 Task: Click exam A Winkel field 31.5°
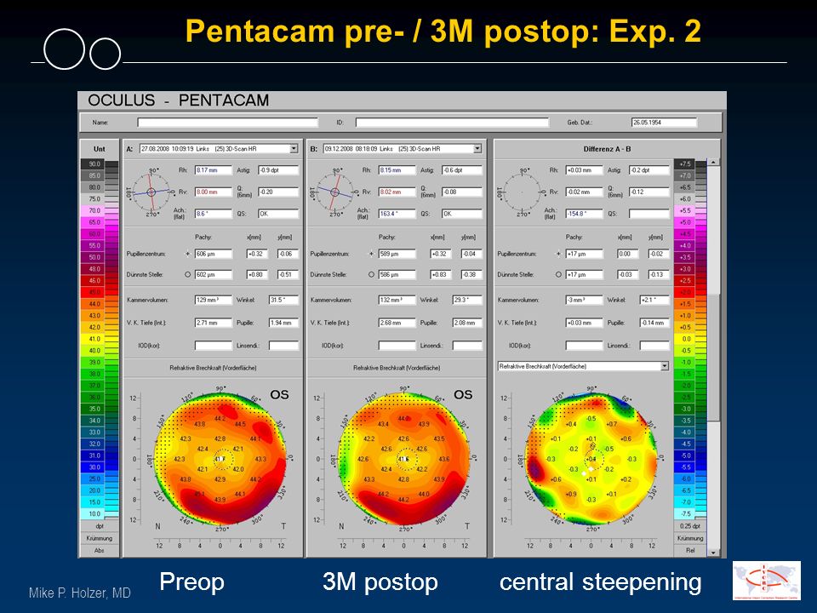283,301
